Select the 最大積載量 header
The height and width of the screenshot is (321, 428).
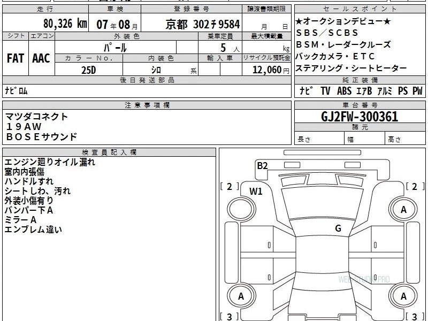point(266,36)
